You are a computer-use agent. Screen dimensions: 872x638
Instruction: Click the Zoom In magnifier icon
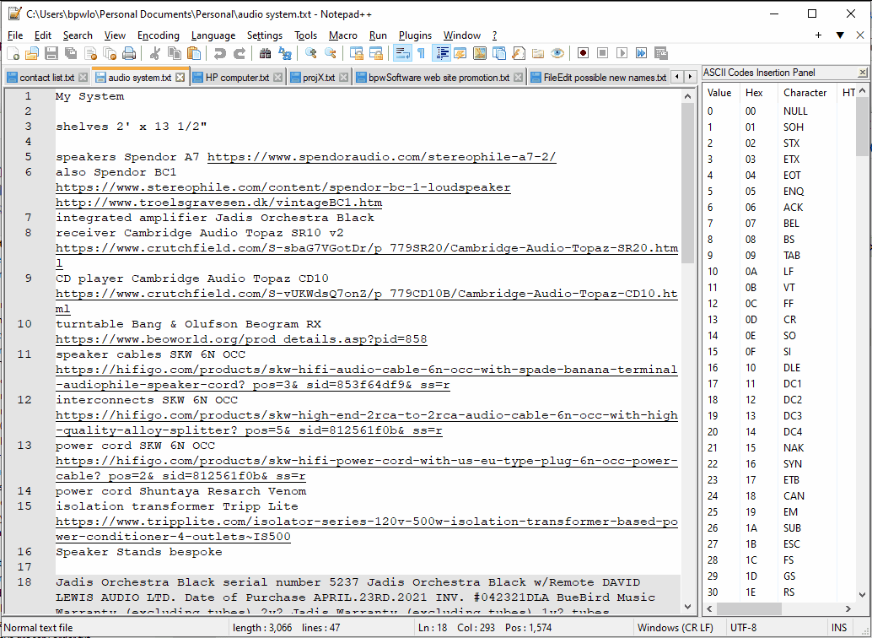pos(311,53)
